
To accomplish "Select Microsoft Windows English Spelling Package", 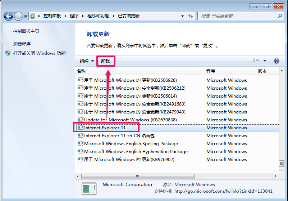I will coord(177,144).
